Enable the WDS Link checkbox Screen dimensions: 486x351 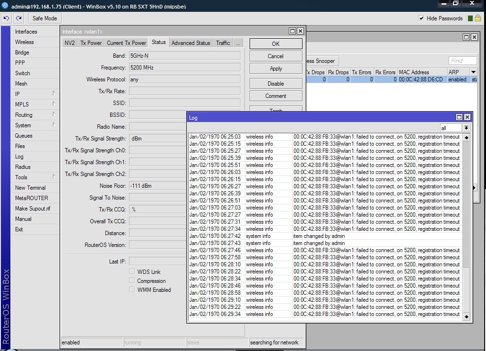[x=132, y=272]
